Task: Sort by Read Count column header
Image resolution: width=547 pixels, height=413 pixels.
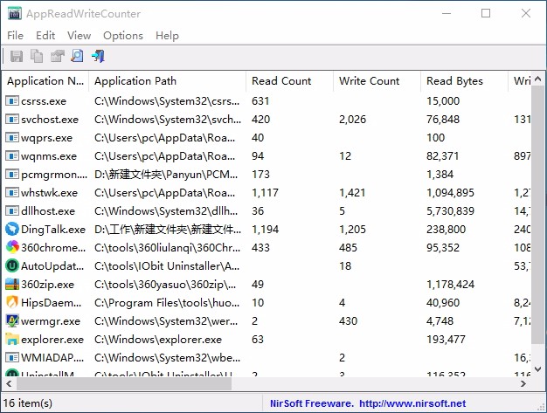Action: click(x=290, y=81)
